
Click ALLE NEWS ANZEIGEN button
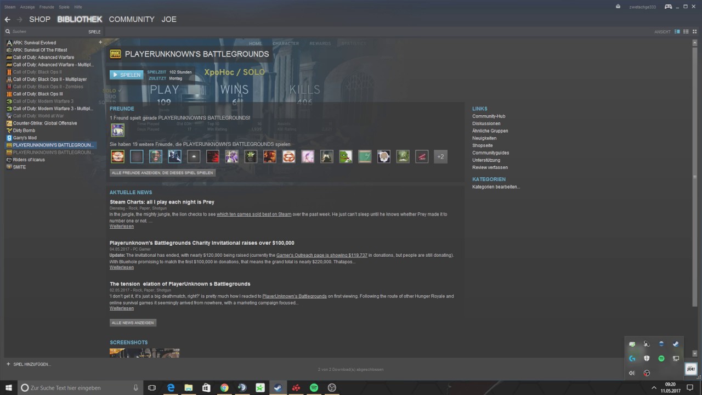[x=133, y=323]
